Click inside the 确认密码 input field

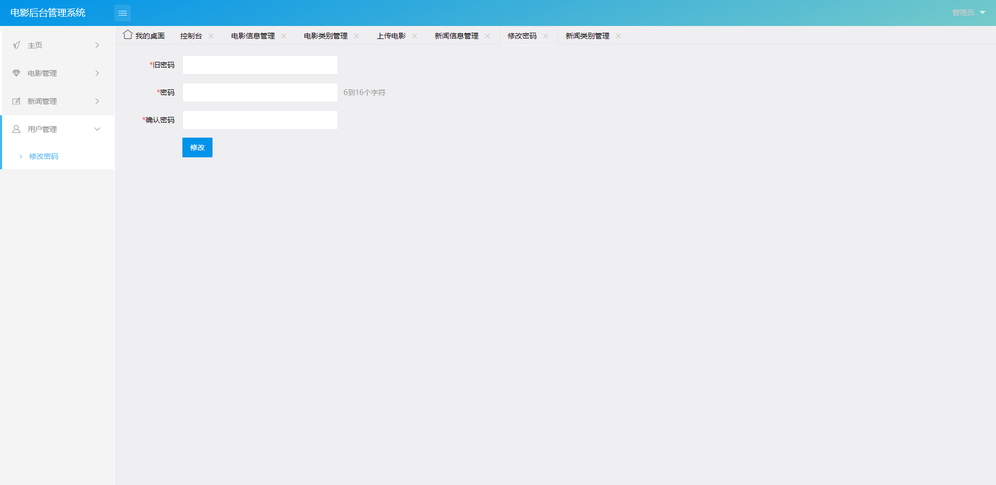(260, 120)
